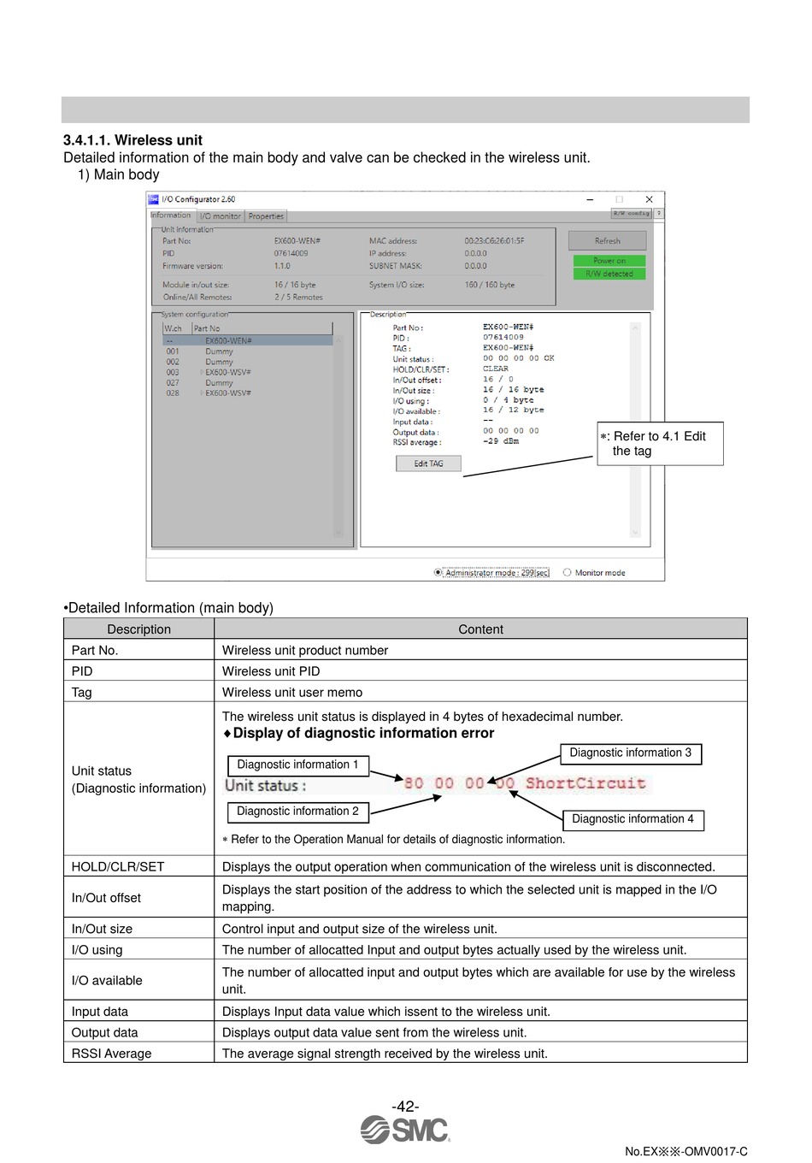Select the EX600-WEN# row in system configuration
Screen dimensions: 812x1163
tap(228, 340)
